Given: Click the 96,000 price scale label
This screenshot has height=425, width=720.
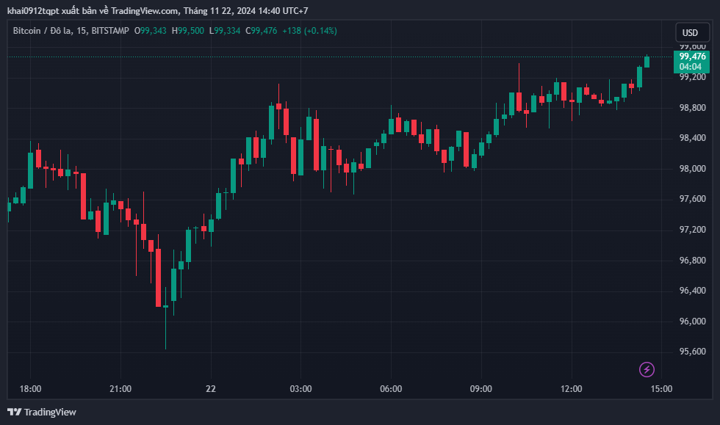Looking at the screenshot, I should click(692, 321).
